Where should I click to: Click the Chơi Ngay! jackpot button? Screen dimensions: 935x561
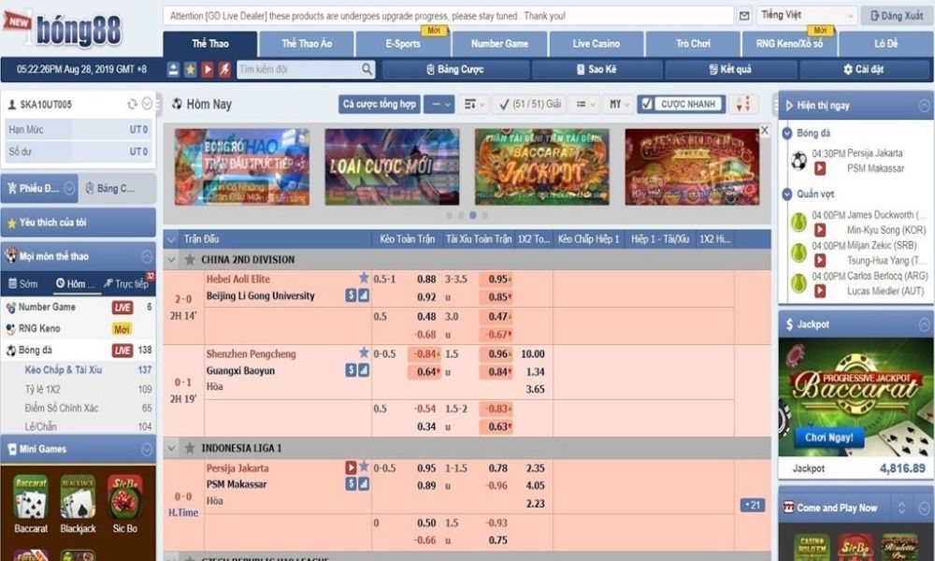[x=828, y=438]
